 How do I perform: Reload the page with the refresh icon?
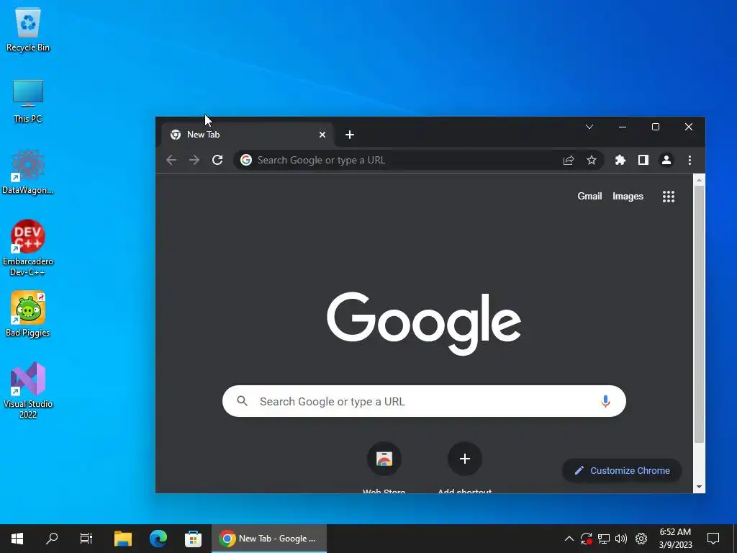[217, 160]
